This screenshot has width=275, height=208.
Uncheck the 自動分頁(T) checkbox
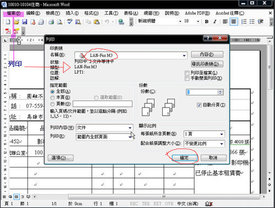(x=199, y=105)
